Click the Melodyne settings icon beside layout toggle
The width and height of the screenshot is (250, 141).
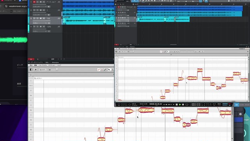tap(36, 70)
